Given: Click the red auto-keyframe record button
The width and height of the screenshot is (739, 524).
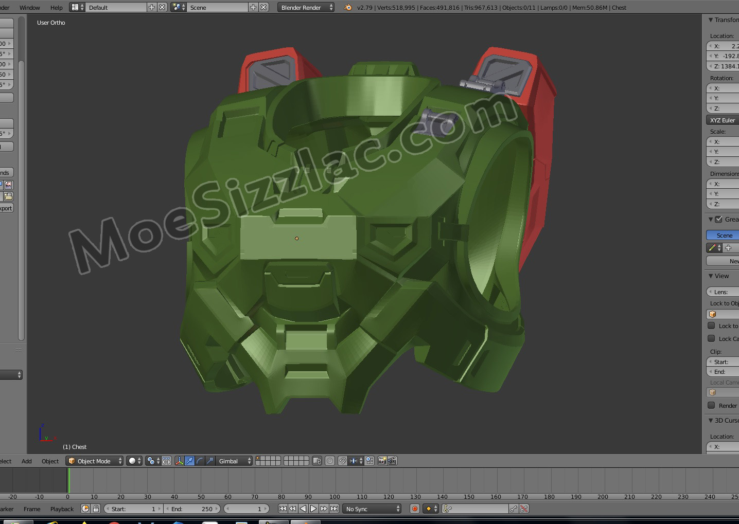Looking at the screenshot, I should click(415, 509).
